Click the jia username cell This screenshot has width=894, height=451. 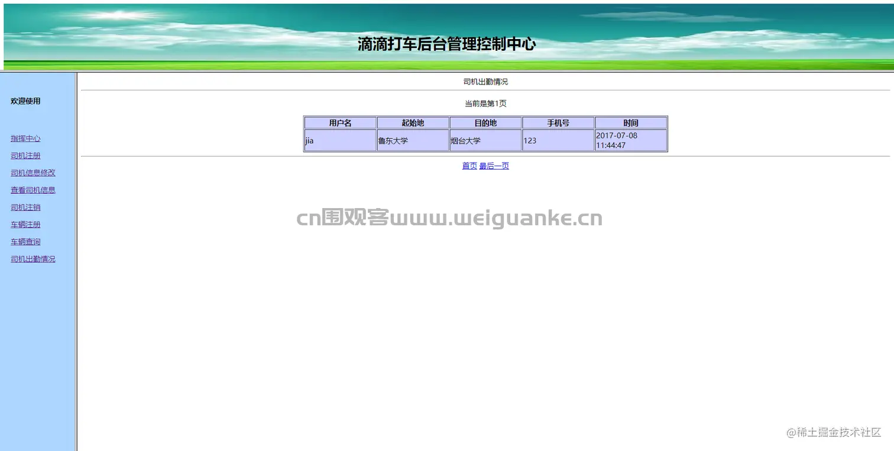click(341, 141)
